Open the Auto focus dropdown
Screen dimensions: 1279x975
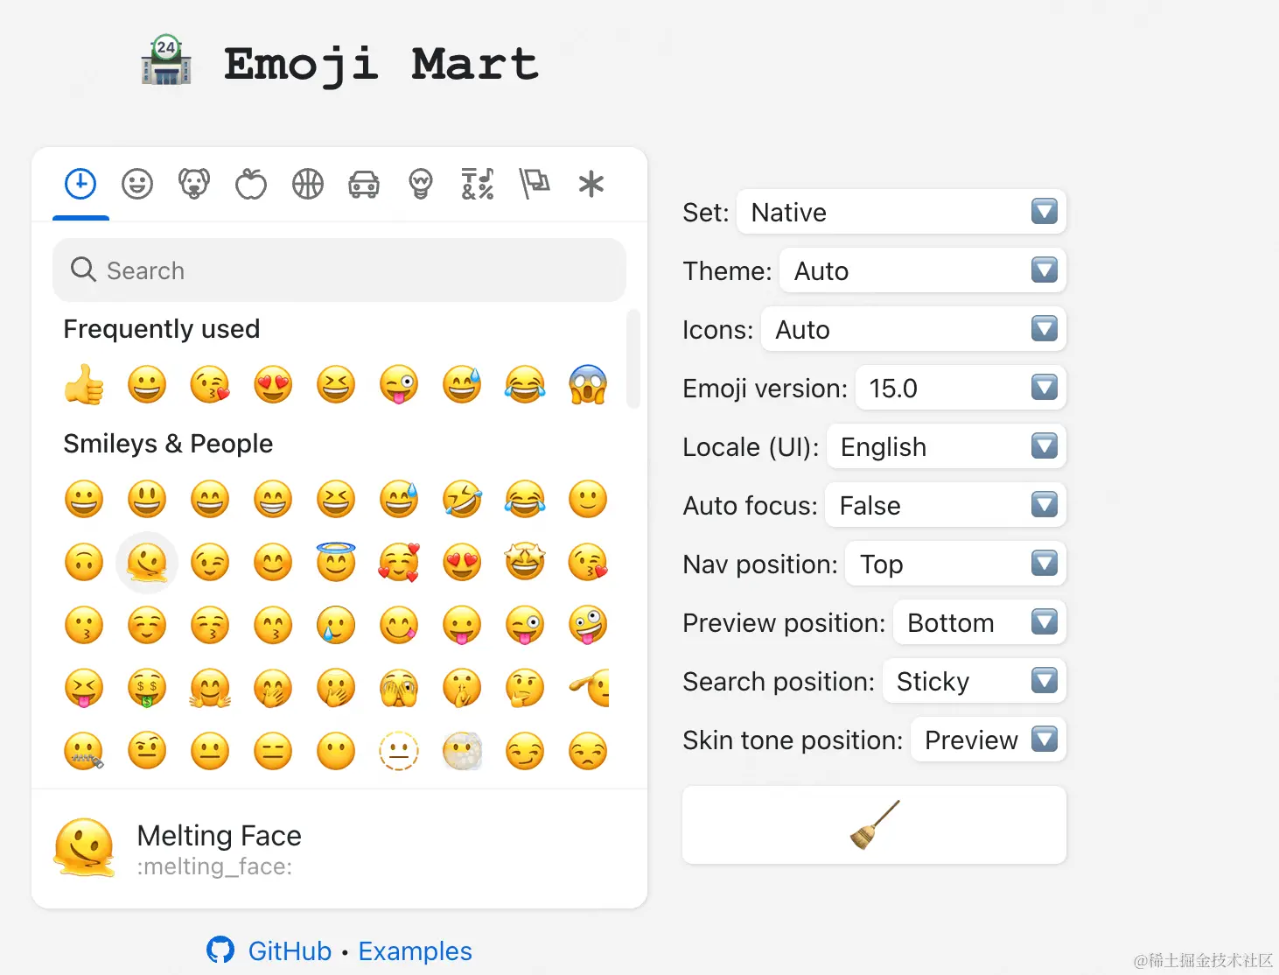946,505
